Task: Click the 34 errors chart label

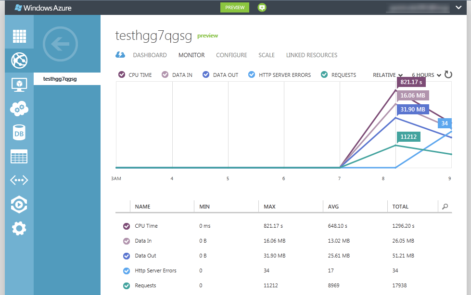Action: pos(445,123)
